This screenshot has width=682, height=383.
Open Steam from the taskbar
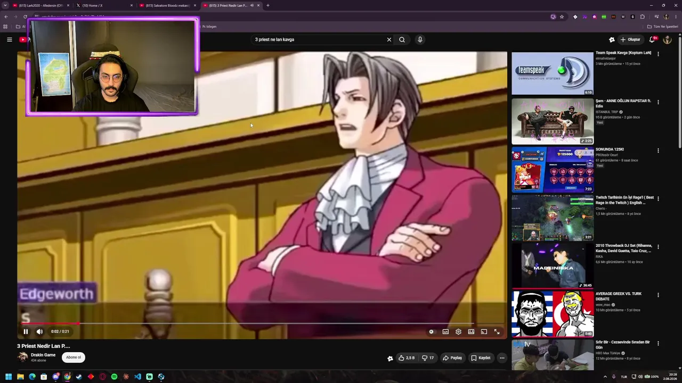pyautogui.click(x=79, y=377)
